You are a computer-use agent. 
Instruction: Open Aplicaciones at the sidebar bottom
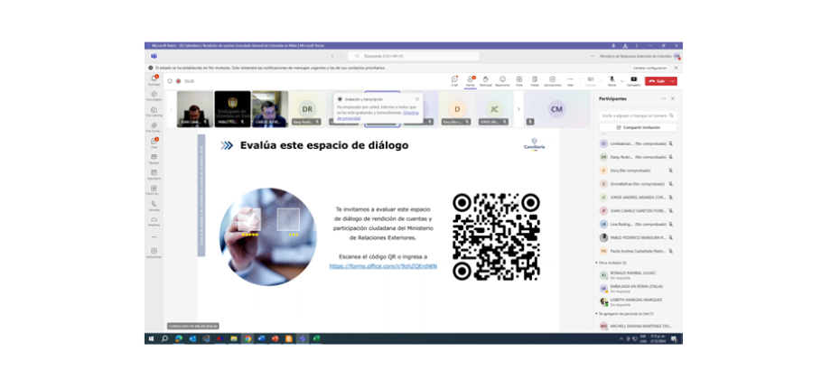[154, 253]
